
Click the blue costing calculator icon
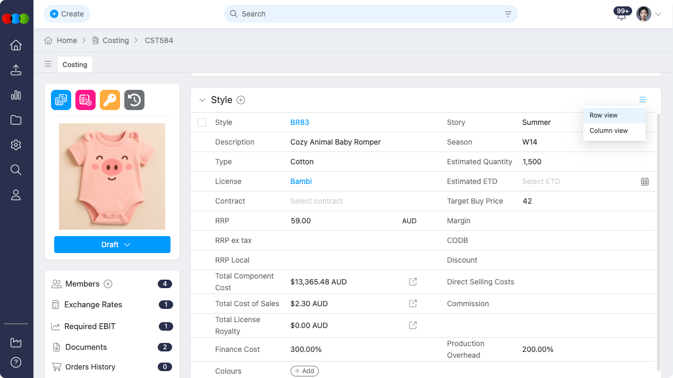pos(61,100)
